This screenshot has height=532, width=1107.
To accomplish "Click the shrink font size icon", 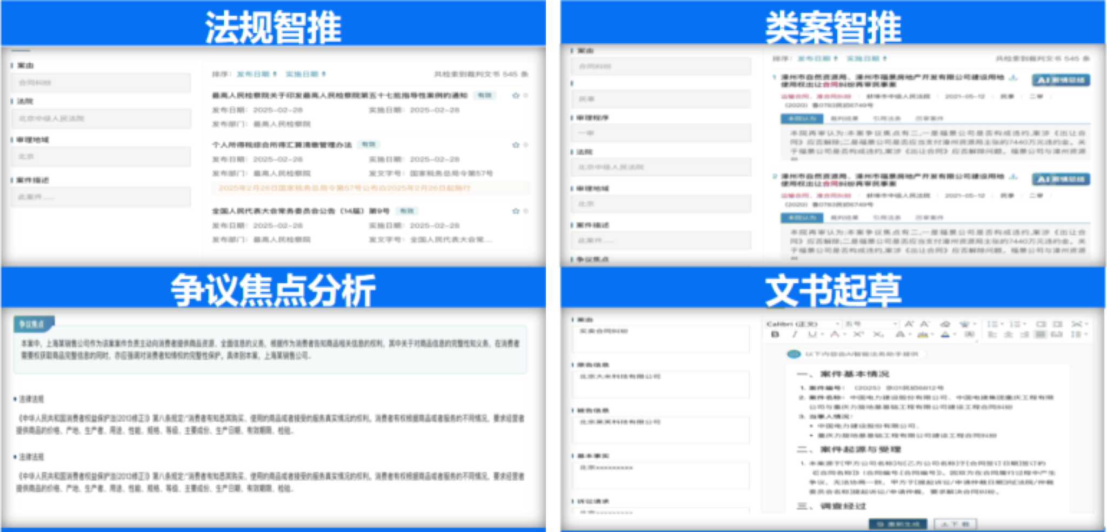I will click(925, 324).
